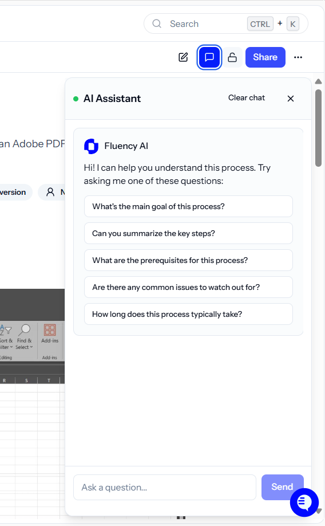The width and height of the screenshot is (325, 526).
Task: Click the Send button
Action: (x=282, y=487)
